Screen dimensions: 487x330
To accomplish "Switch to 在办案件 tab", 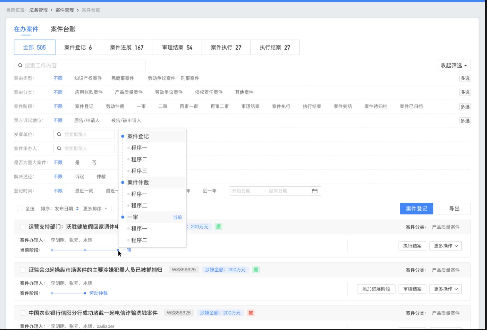I will pyautogui.click(x=26, y=29).
